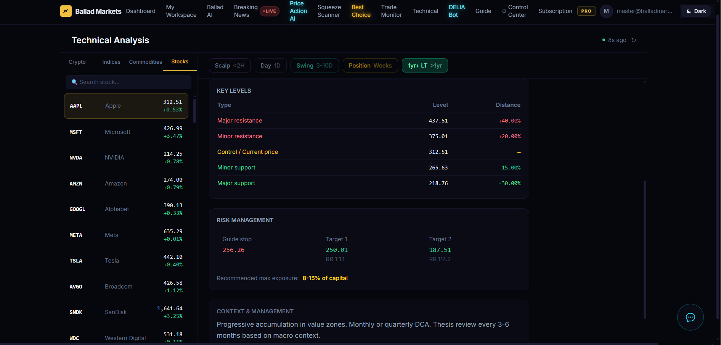
Task: Select Position Weeks timeframe
Action: pos(370,66)
